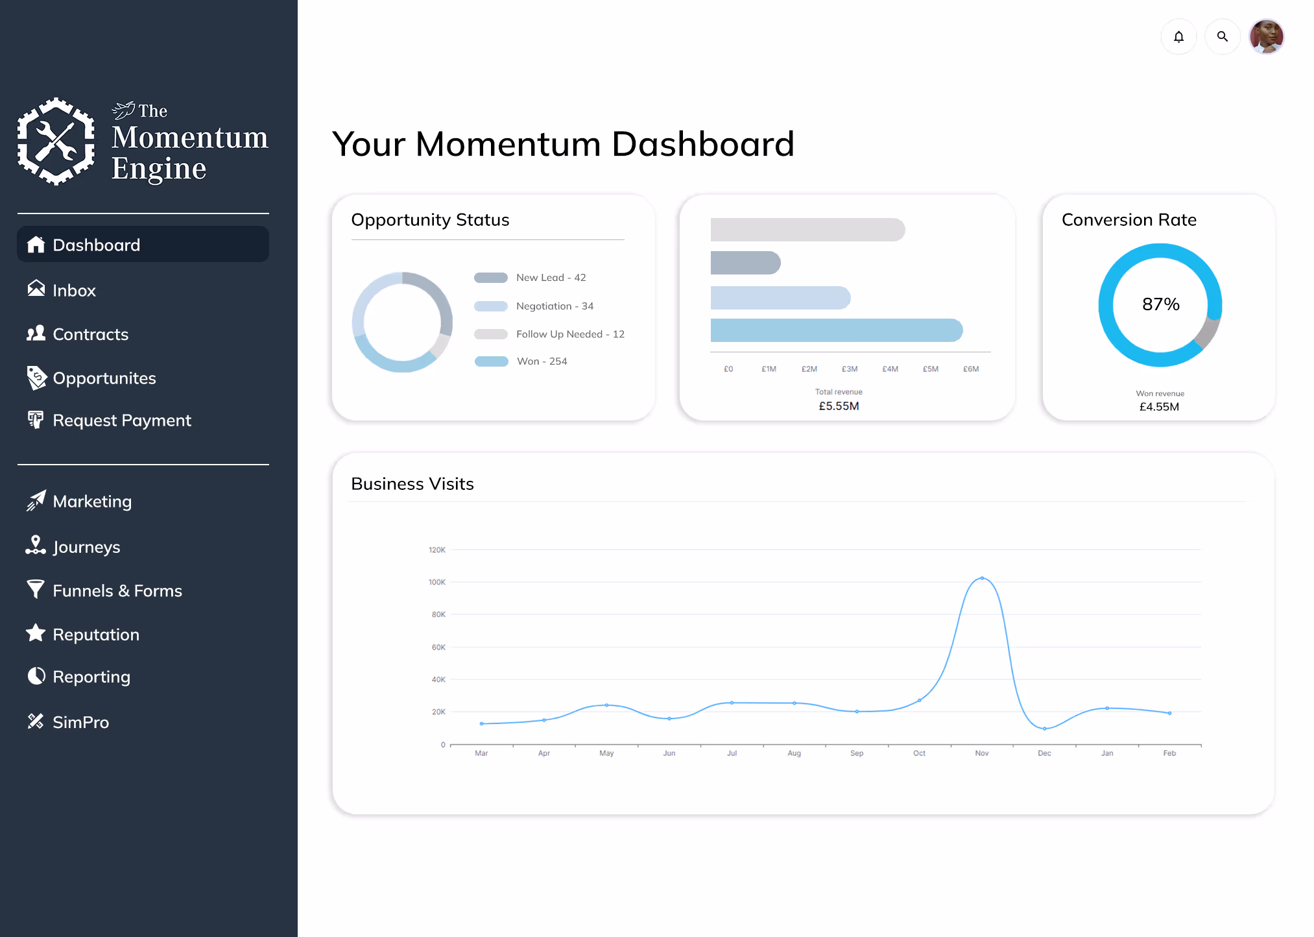1314x937 pixels.
Task: Click the Journeys map pin icon
Action: coord(36,545)
